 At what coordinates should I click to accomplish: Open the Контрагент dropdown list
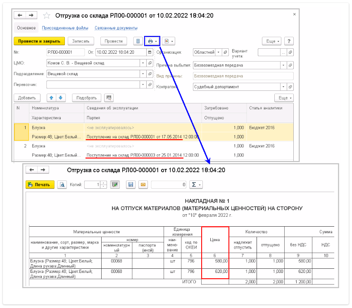click(283, 87)
